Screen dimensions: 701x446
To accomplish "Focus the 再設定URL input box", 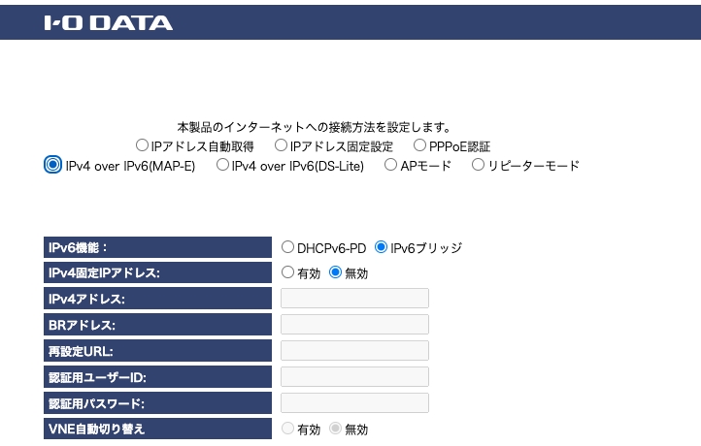I will click(354, 350).
